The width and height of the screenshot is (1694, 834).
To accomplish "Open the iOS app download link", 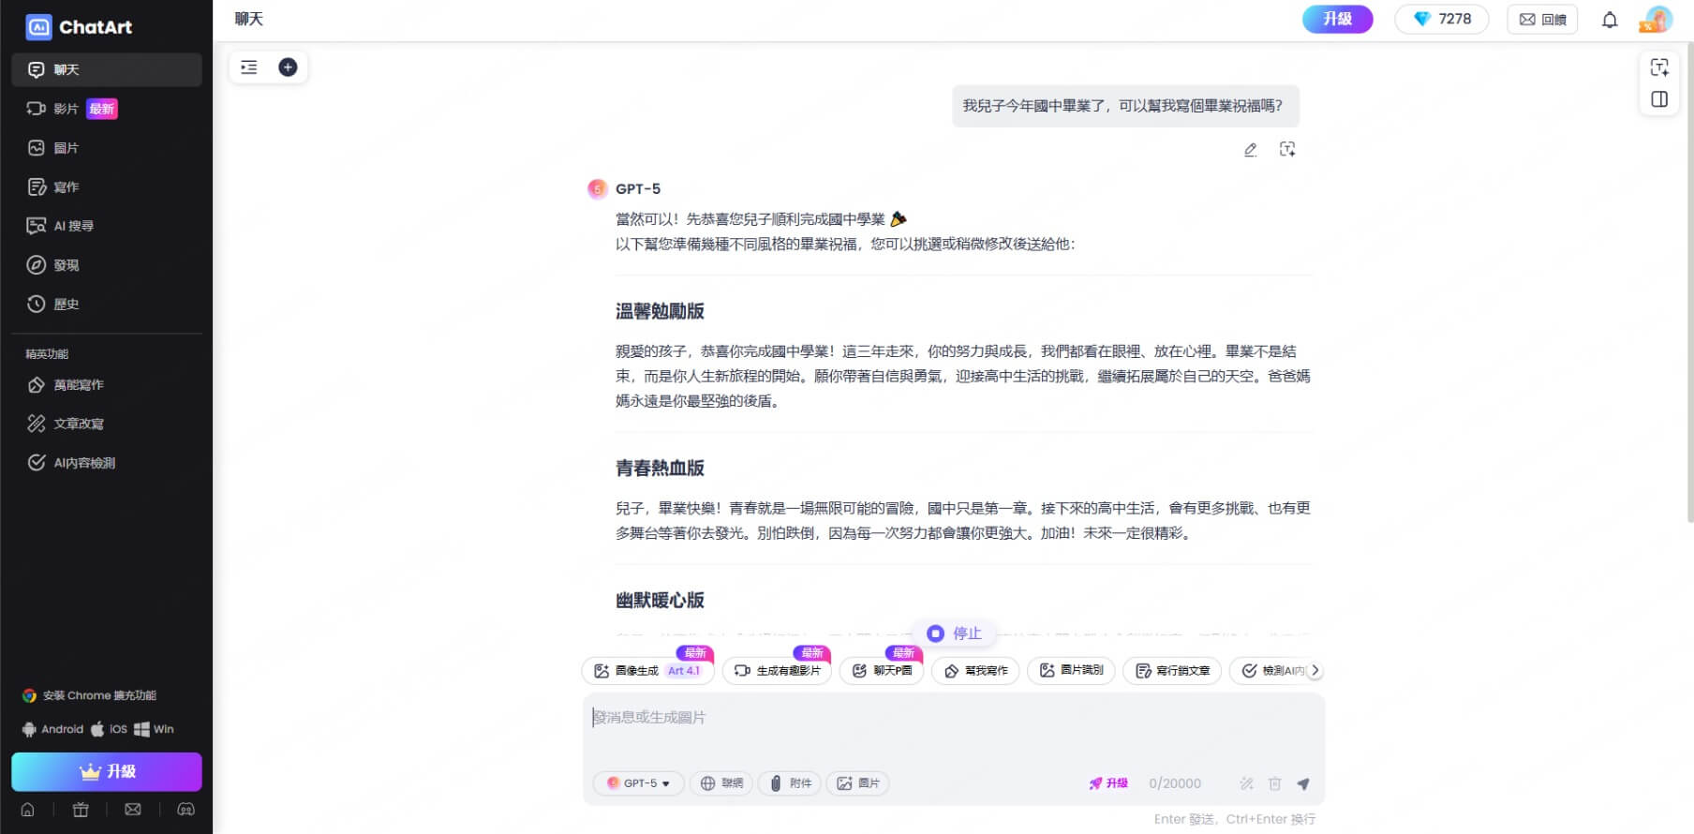I will pyautogui.click(x=109, y=729).
